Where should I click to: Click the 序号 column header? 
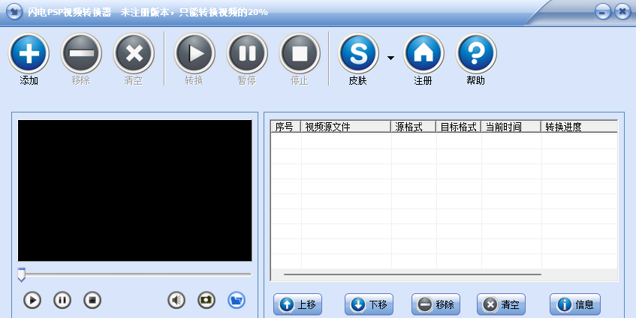pos(285,127)
